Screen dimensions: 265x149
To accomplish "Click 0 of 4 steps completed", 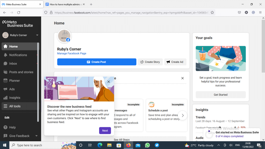I will coord(229,136).
